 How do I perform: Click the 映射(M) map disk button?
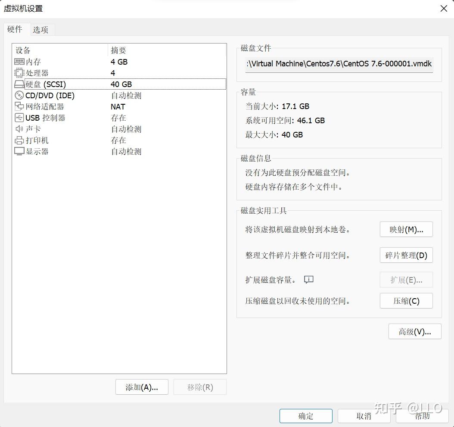coord(406,229)
